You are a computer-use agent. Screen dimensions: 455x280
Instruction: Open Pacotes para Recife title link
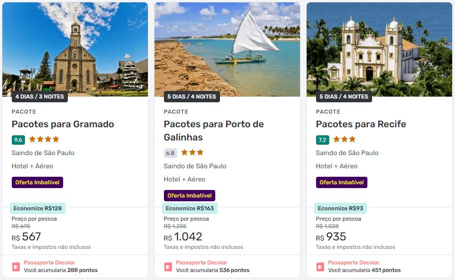361,124
